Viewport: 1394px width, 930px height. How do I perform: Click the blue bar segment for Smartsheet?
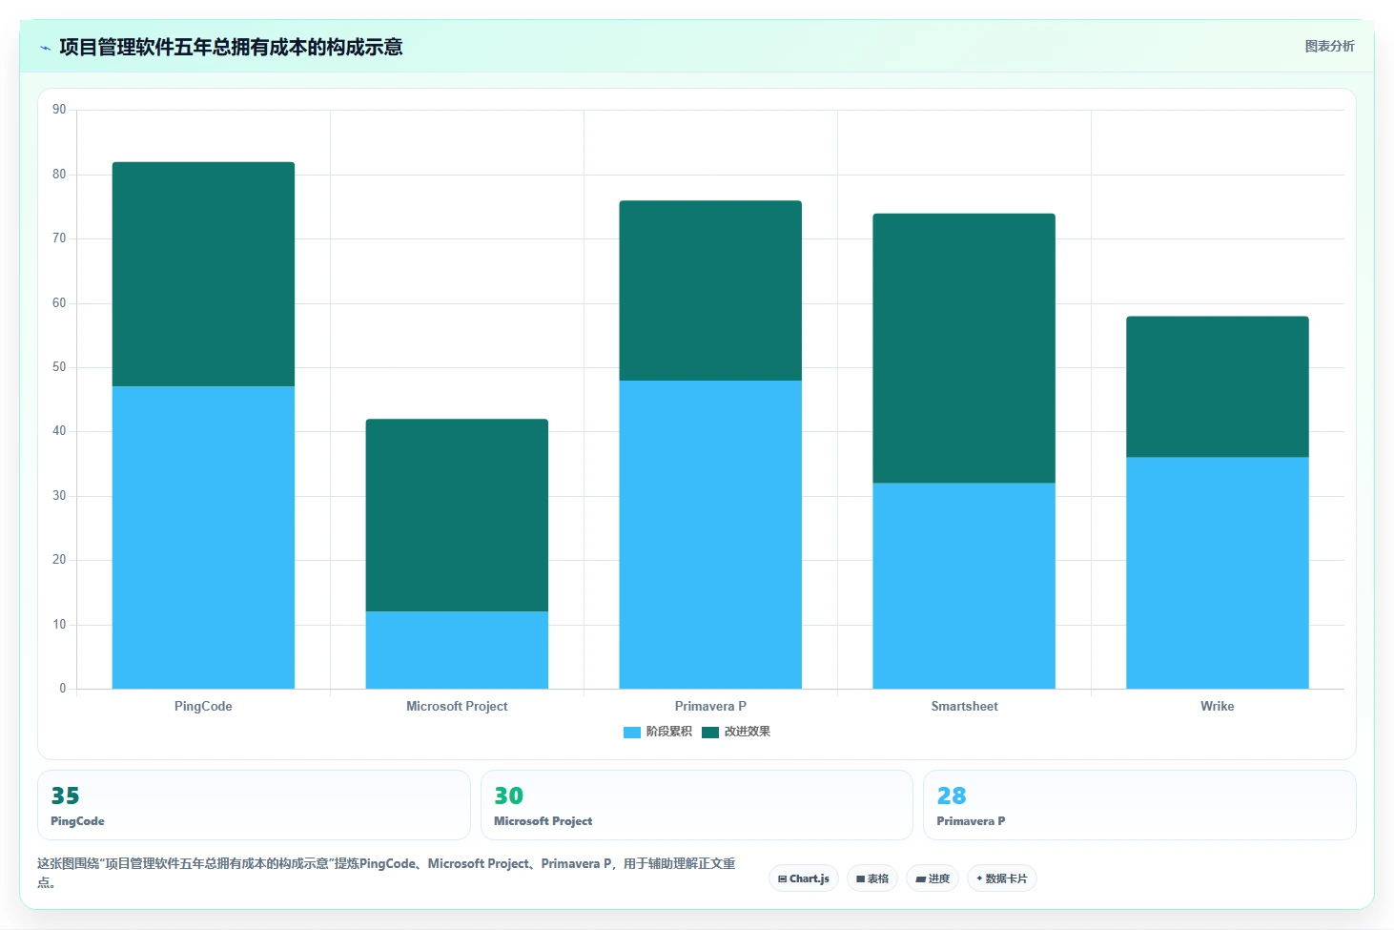click(964, 586)
